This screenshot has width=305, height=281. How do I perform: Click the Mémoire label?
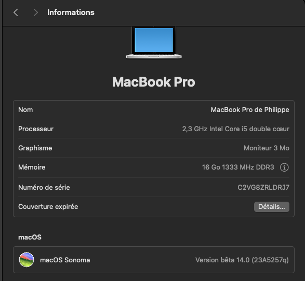(32, 167)
